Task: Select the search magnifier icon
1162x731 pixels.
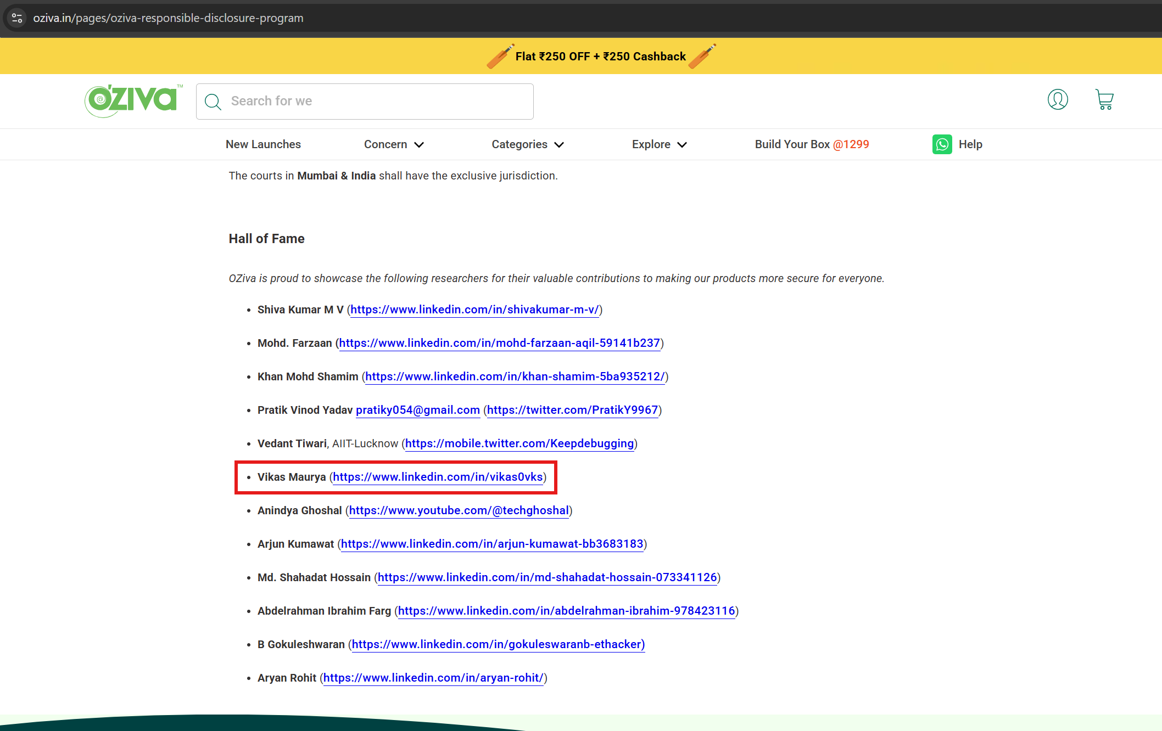Action: (x=213, y=102)
